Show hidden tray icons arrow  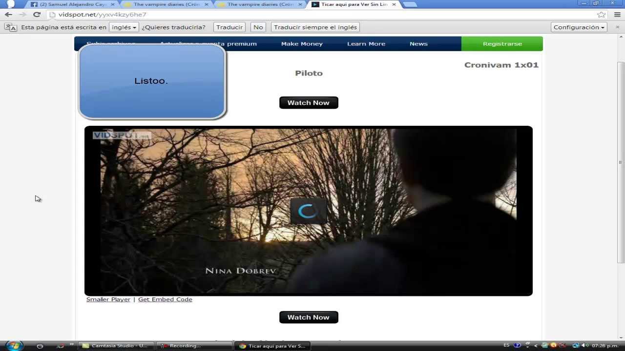[x=536, y=346]
